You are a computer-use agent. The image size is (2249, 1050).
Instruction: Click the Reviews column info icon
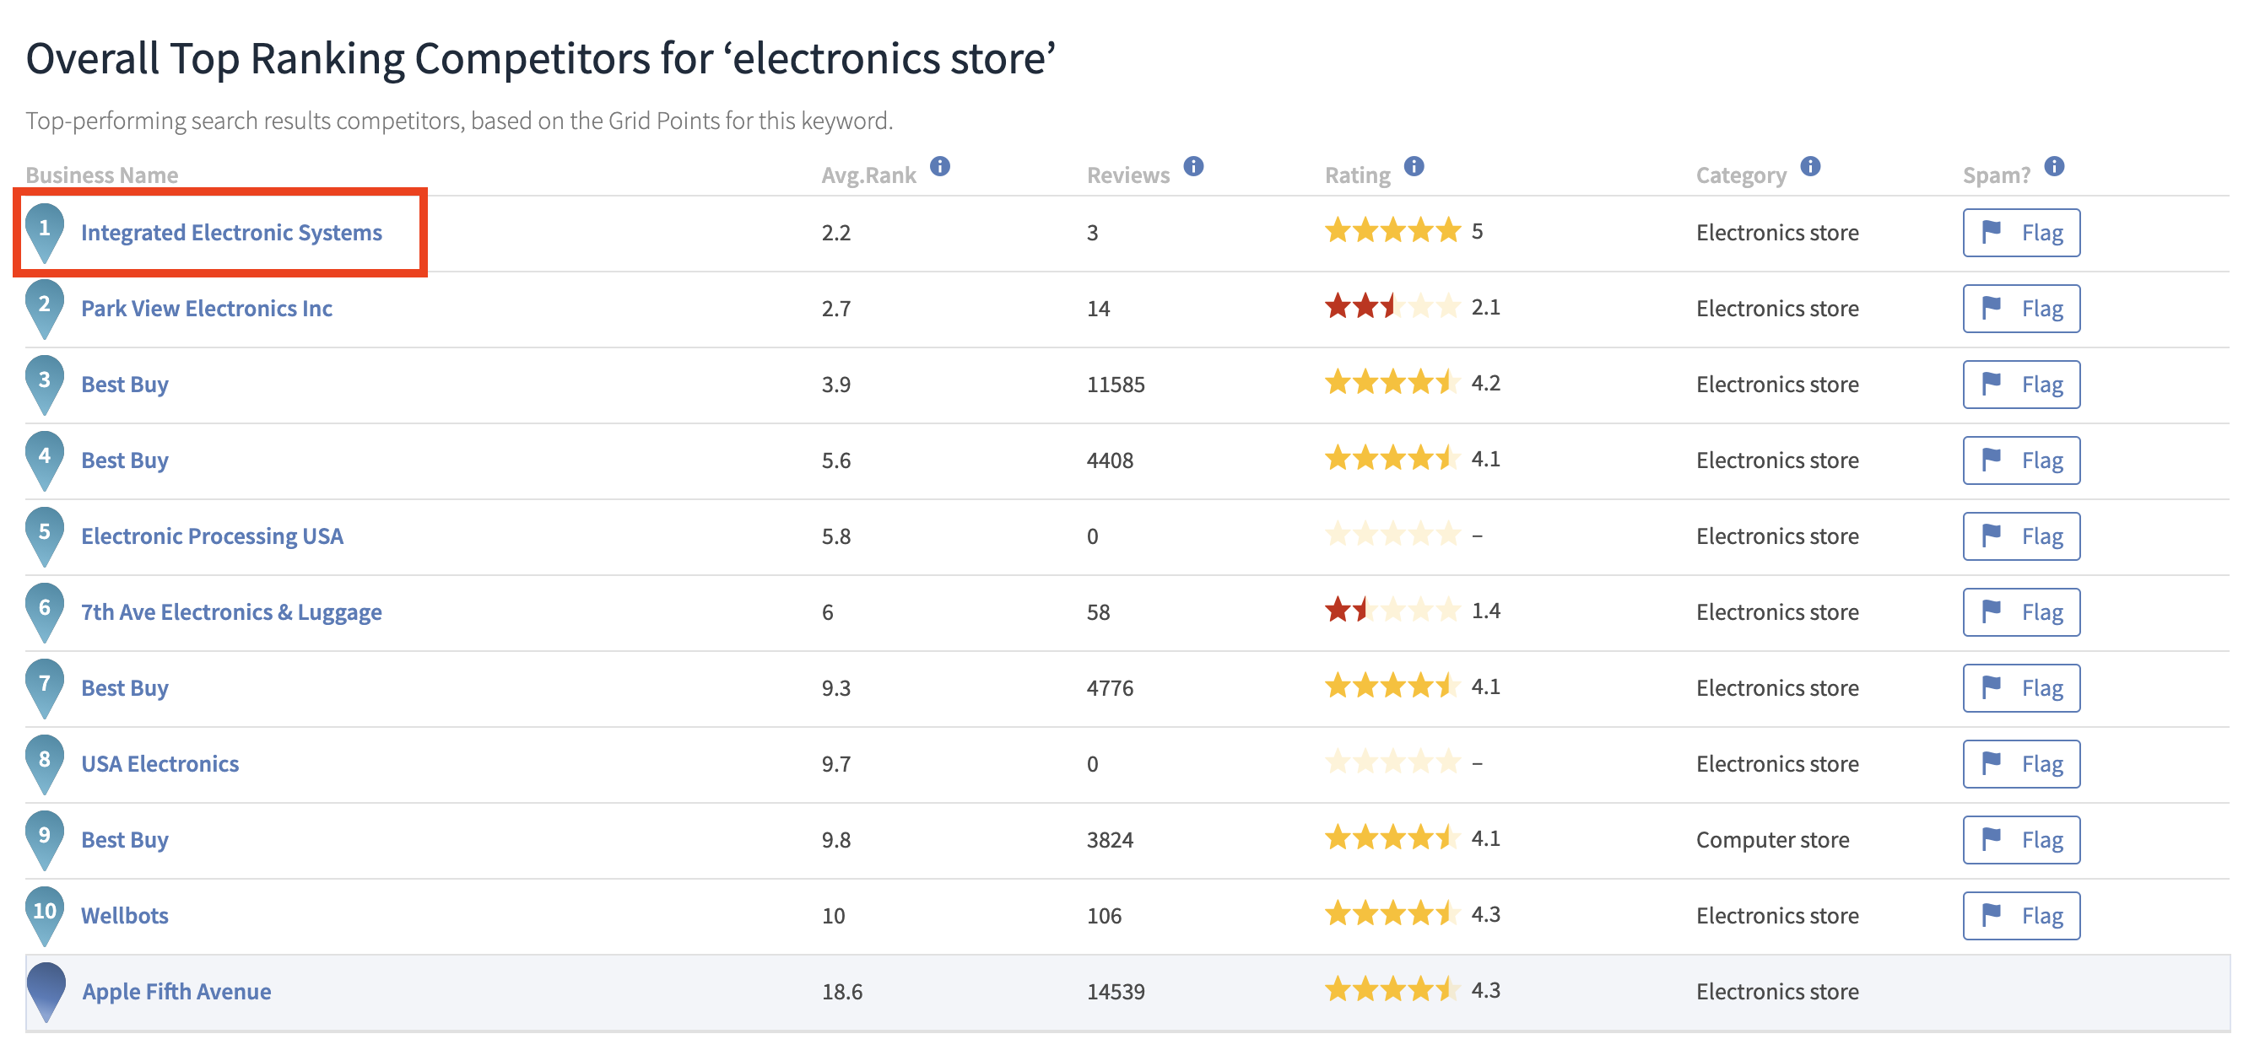(1193, 166)
